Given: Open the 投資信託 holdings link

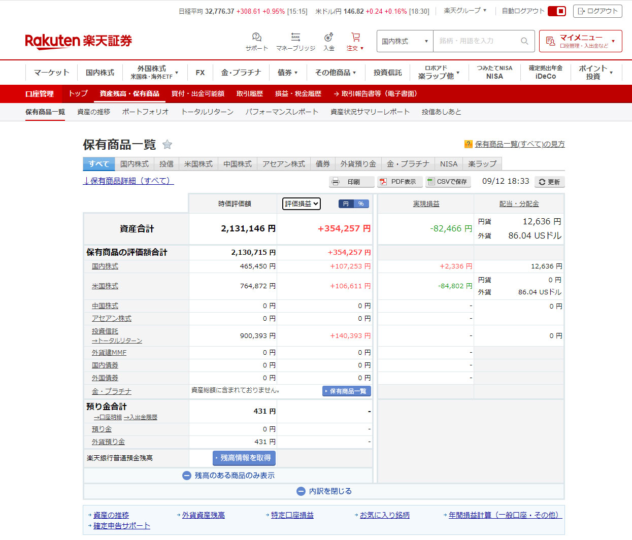Looking at the screenshot, I should [x=105, y=331].
